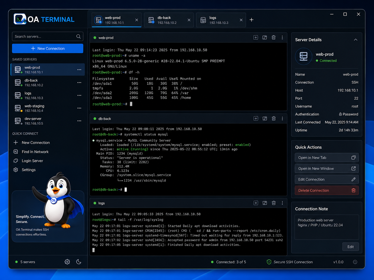The width and height of the screenshot is (374, 280).
Task: Click the search magnifier icon in Search servers
Action: [79, 36]
